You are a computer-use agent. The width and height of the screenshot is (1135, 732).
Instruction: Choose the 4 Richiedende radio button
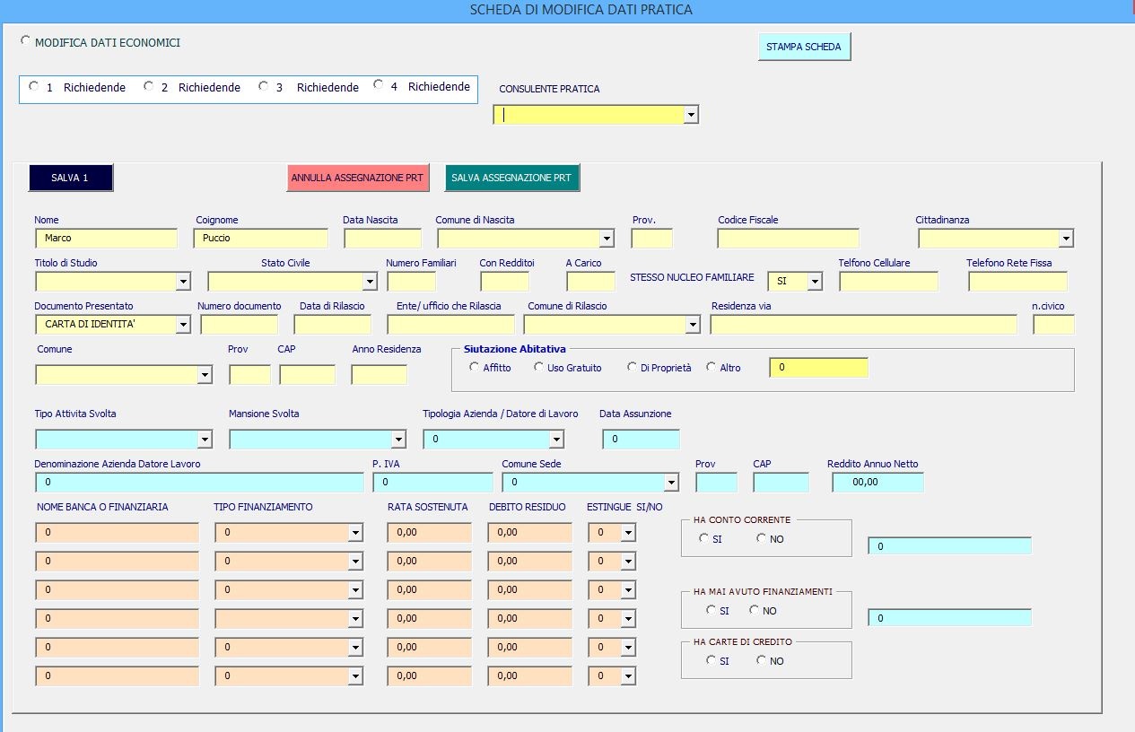[x=379, y=86]
